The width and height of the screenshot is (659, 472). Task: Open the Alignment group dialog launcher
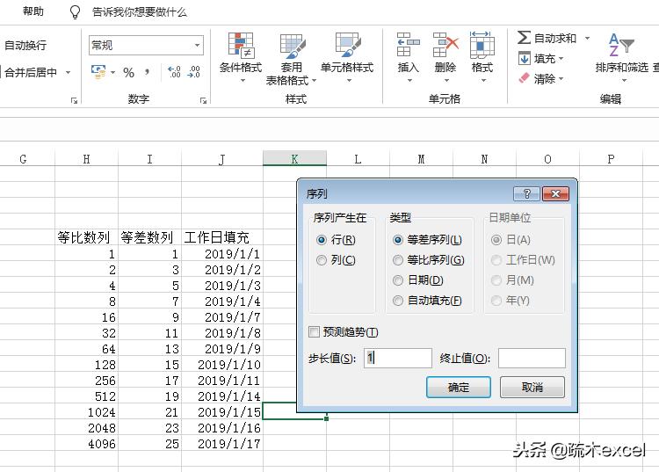pos(75,100)
